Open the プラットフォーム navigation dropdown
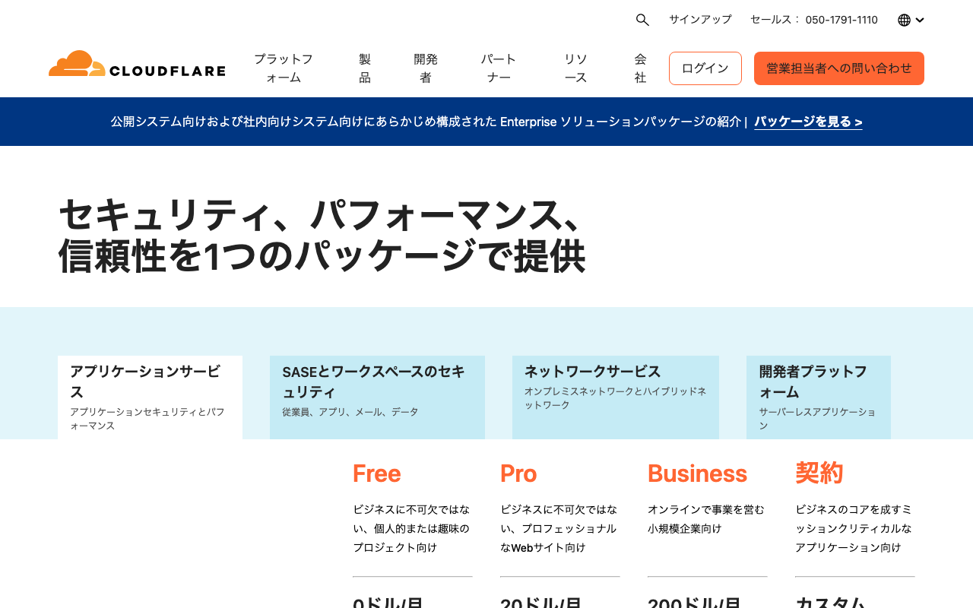973x608 pixels. tap(282, 68)
